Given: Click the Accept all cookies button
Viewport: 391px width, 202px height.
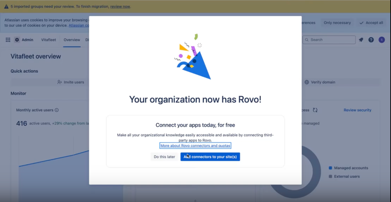Looking at the screenshot, I should [371, 23].
